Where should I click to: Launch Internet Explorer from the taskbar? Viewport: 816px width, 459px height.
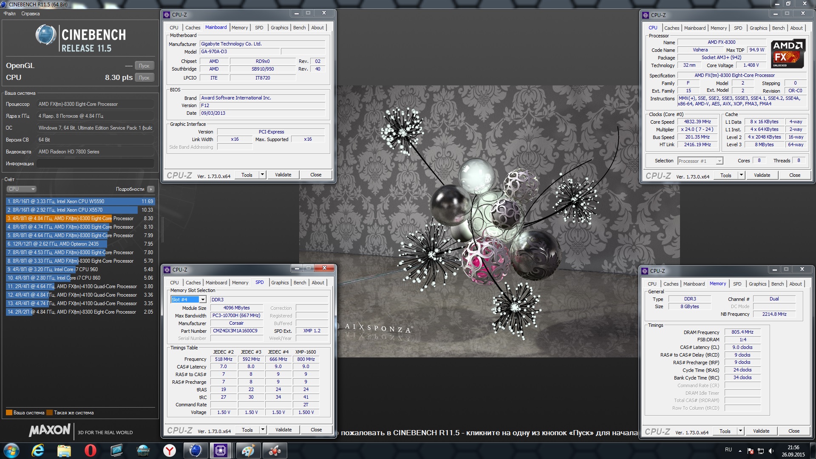(x=38, y=450)
